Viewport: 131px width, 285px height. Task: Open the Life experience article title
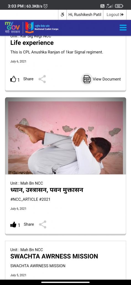[x=32, y=43]
